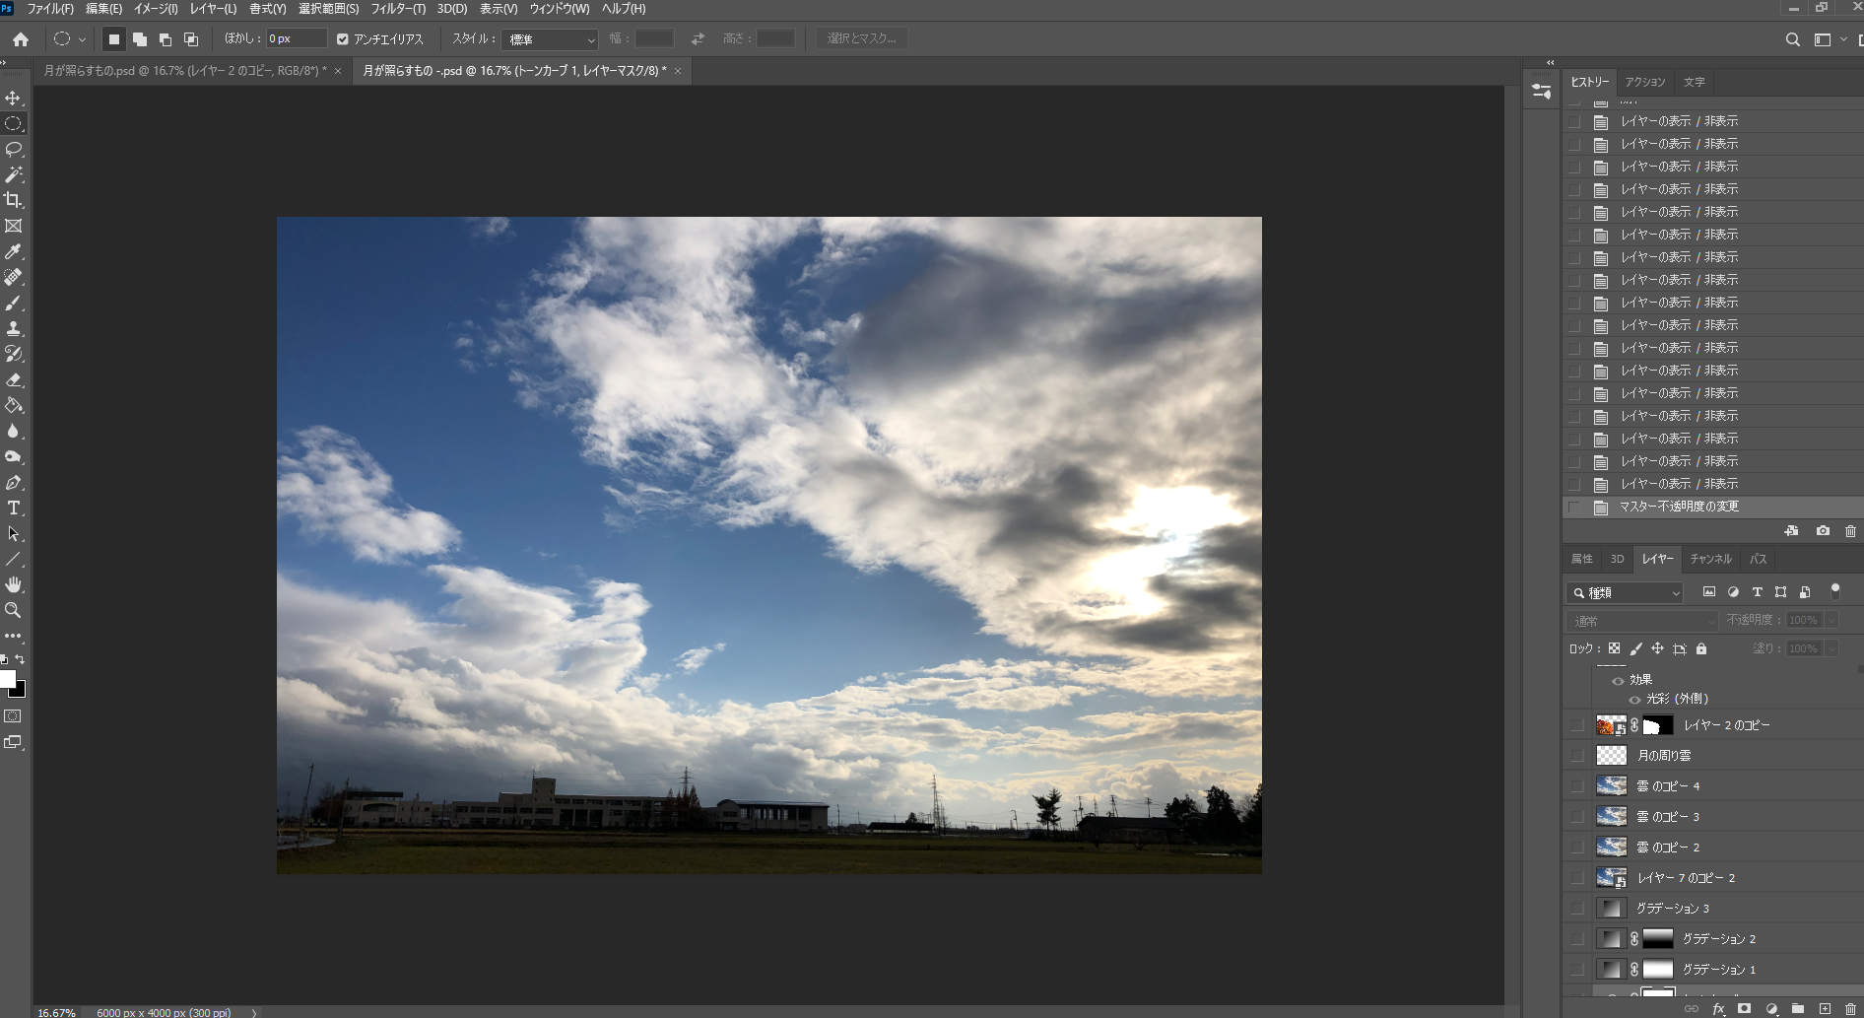Choose Subtract from selection mode icon

click(x=166, y=39)
